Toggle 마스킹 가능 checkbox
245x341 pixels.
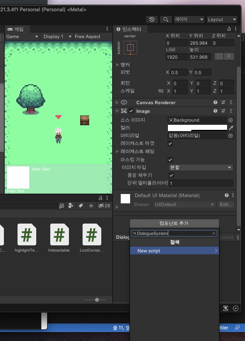pyautogui.click(x=170, y=160)
